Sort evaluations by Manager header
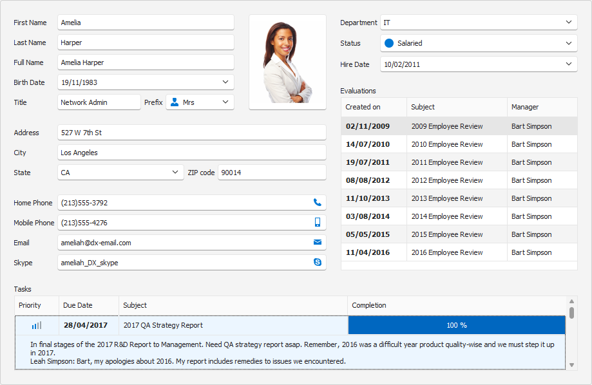Image resolution: width=592 pixels, height=385 pixels. click(x=542, y=108)
